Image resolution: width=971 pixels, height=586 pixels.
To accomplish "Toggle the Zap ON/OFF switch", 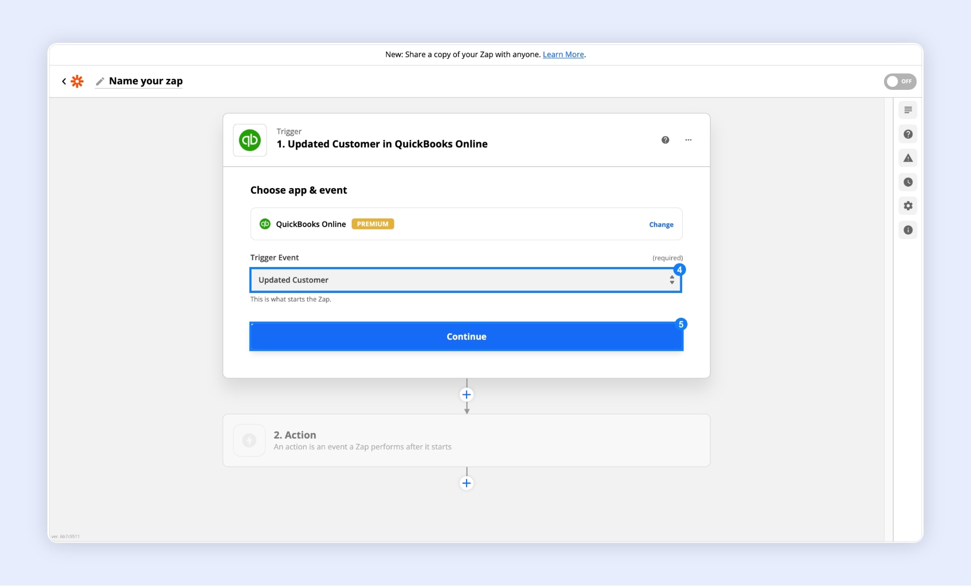I will point(900,81).
